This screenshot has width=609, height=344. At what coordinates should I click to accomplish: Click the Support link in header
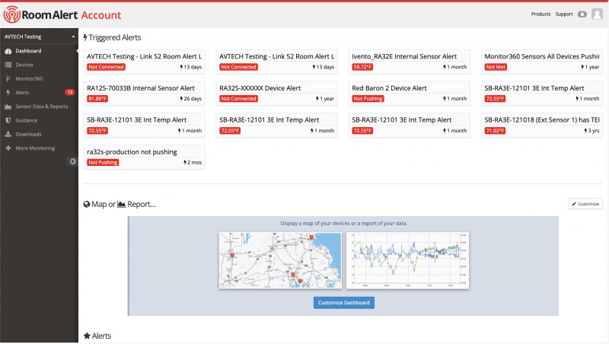click(x=564, y=14)
